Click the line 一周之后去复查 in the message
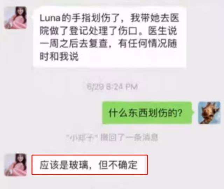 (x=74, y=43)
